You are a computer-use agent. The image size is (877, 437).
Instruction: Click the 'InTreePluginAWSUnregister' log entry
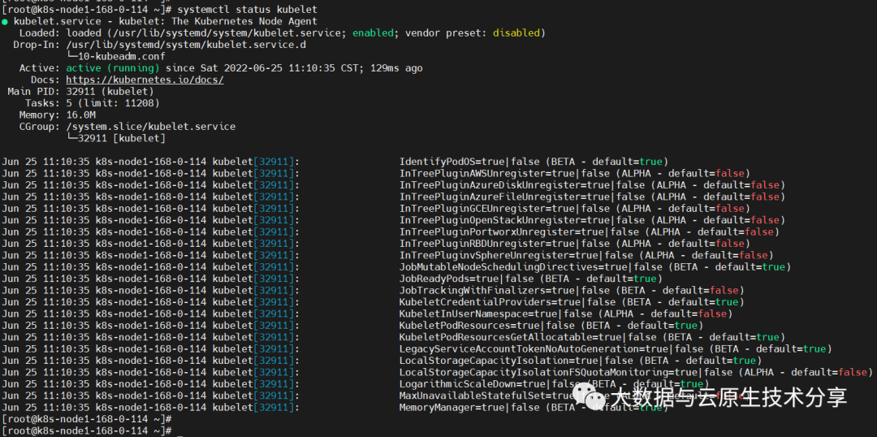point(575,174)
